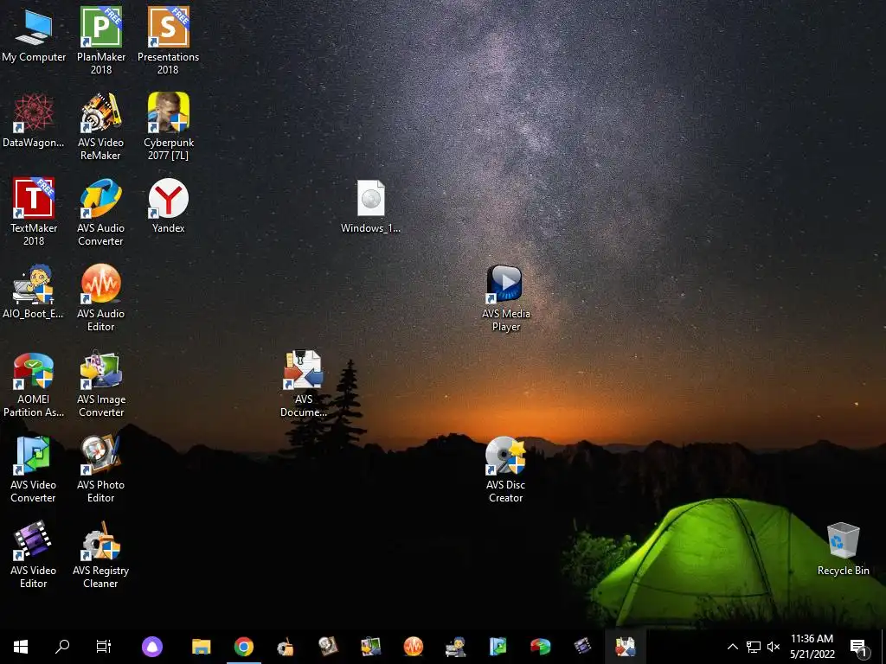Select the AVS Media Player desktop shortcut

click(x=505, y=297)
